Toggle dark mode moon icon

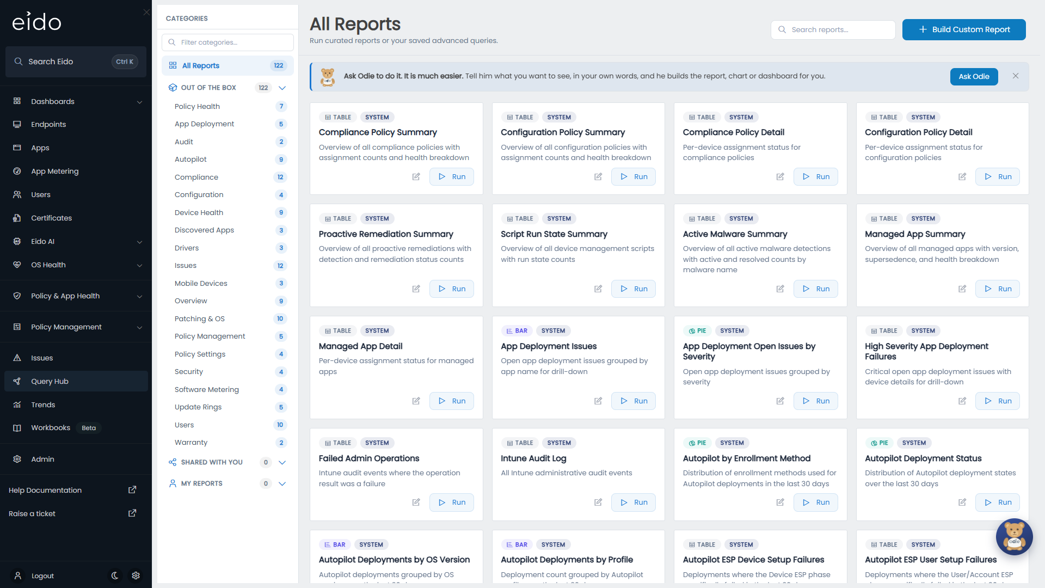(x=115, y=575)
